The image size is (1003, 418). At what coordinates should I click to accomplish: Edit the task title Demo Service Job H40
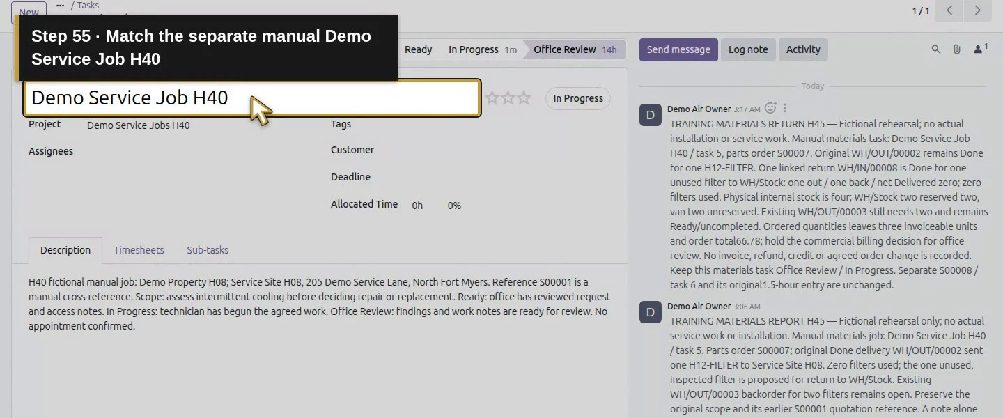pyautogui.click(x=252, y=98)
